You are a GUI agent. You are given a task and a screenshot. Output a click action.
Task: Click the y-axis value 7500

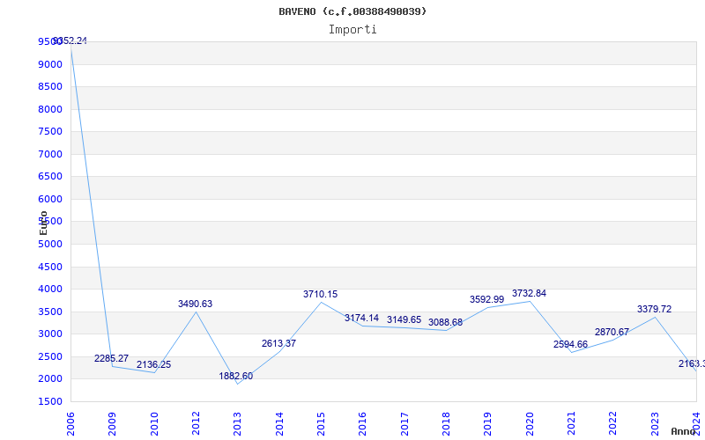point(50,131)
